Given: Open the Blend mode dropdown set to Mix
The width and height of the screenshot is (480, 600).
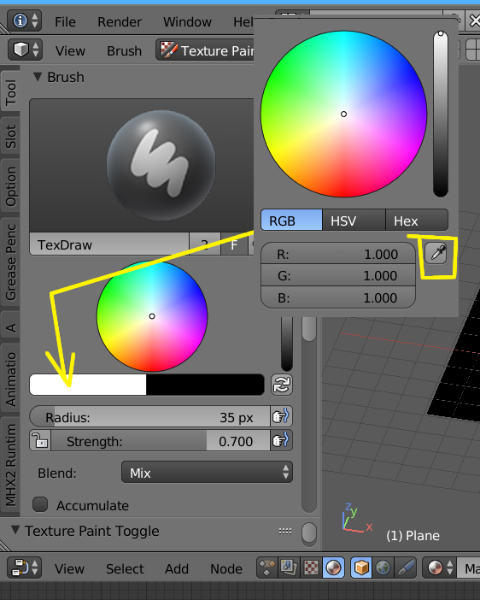Looking at the screenshot, I should pos(207,472).
